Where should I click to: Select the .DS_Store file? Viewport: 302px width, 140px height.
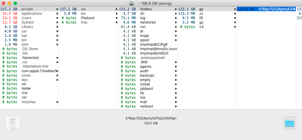pyautogui.click(x=29, y=49)
